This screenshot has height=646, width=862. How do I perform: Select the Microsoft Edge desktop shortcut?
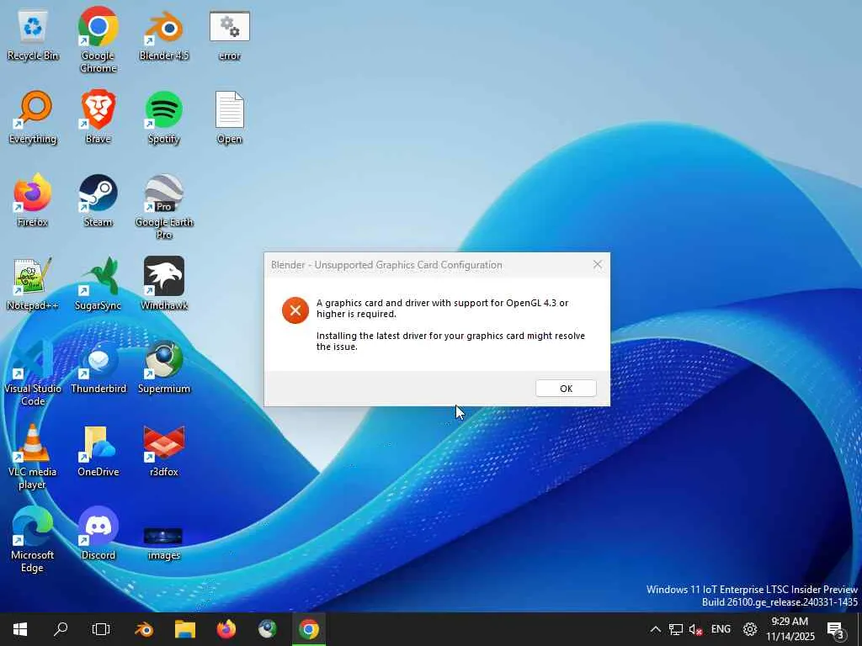point(33,541)
